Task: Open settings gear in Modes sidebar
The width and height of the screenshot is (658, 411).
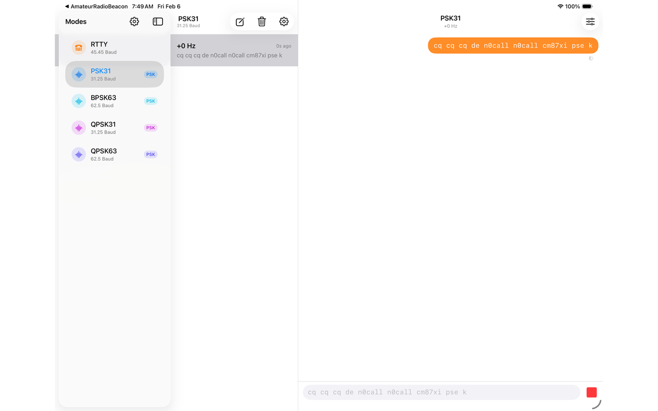Action: pyautogui.click(x=134, y=22)
